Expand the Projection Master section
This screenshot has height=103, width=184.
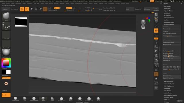click(x=168, y=11)
